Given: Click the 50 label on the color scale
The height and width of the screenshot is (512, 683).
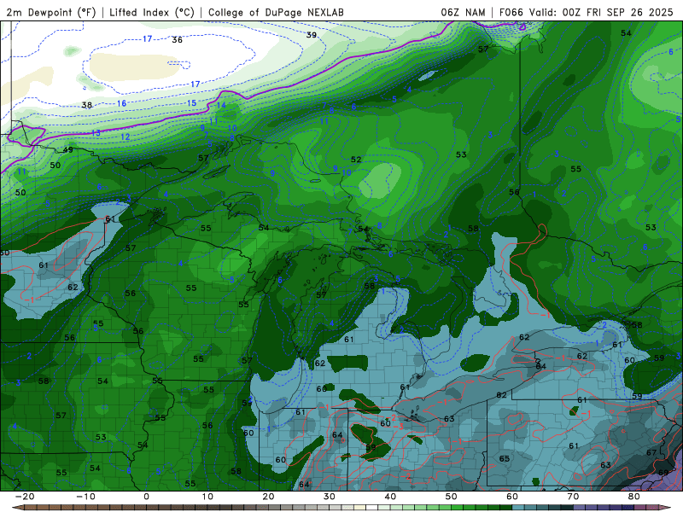Looking at the screenshot, I should click(452, 497).
